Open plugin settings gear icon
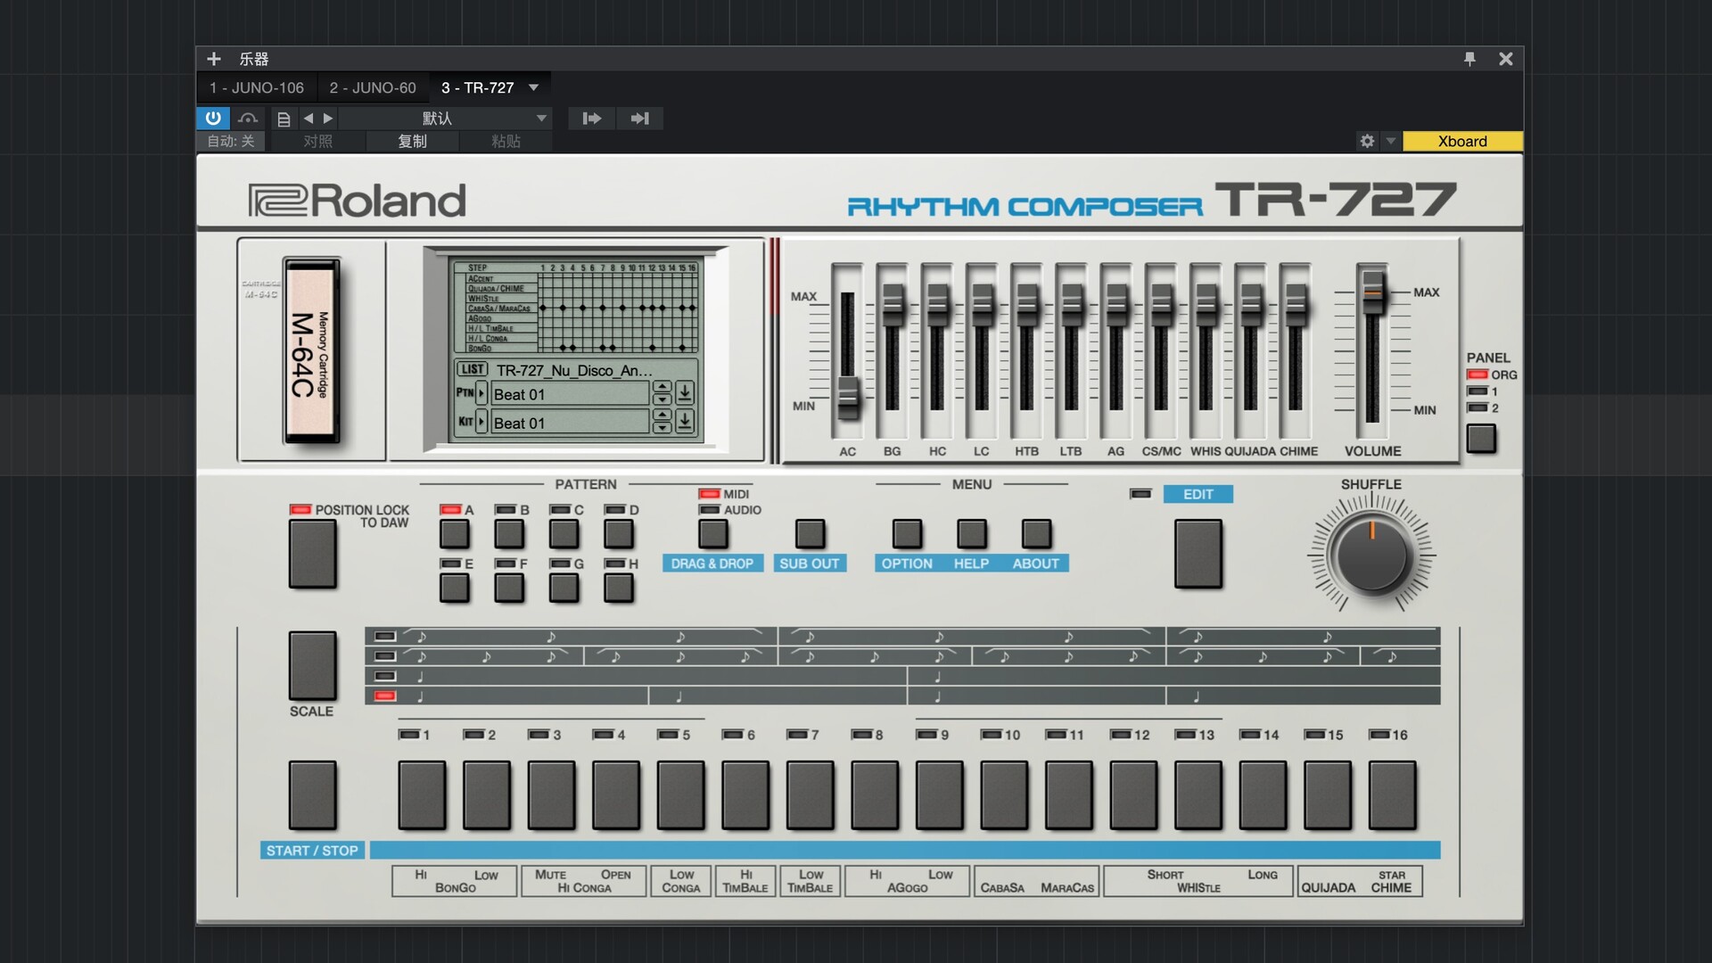This screenshot has height=963, width=1712. pyautogui.click(x=1367, y=141)
